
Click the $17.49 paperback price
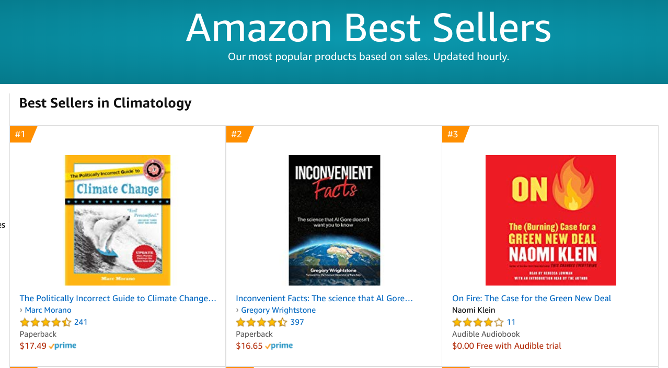[x=33, y=346]
